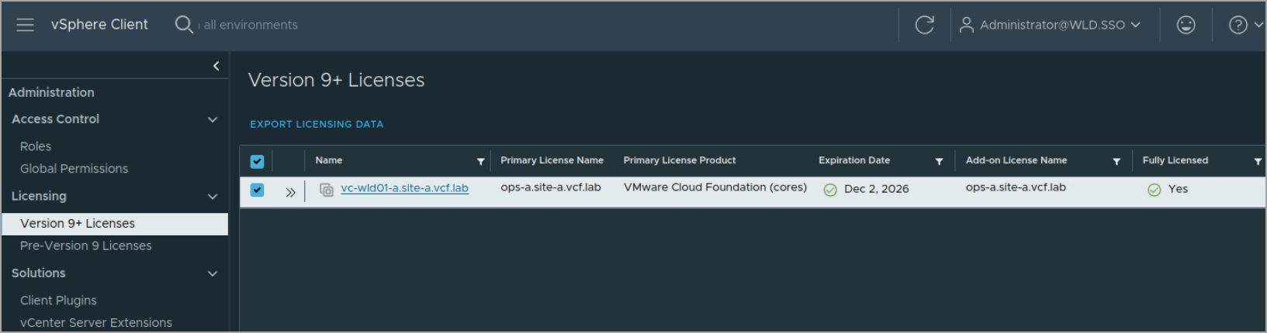The width and height of the screenshot is (1267, 333).
Task: Uncheck the vc-wld01-a row checkbox
Action: (x=258, y=190)
